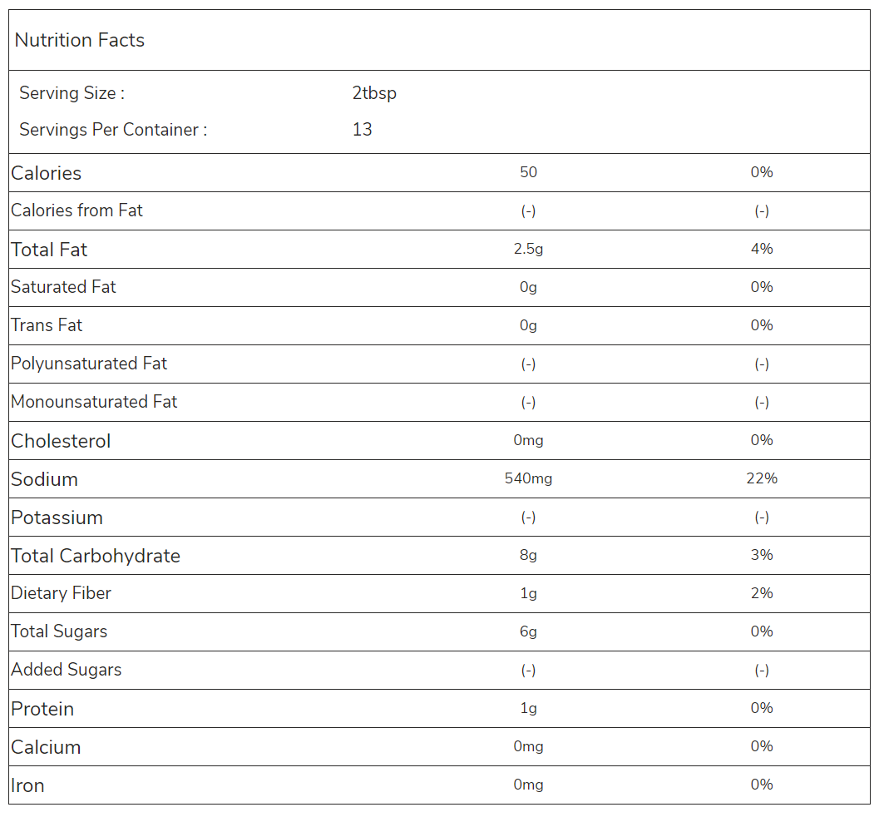Click the Servings Per Container label
879x817 pixels.
(113, 130)
